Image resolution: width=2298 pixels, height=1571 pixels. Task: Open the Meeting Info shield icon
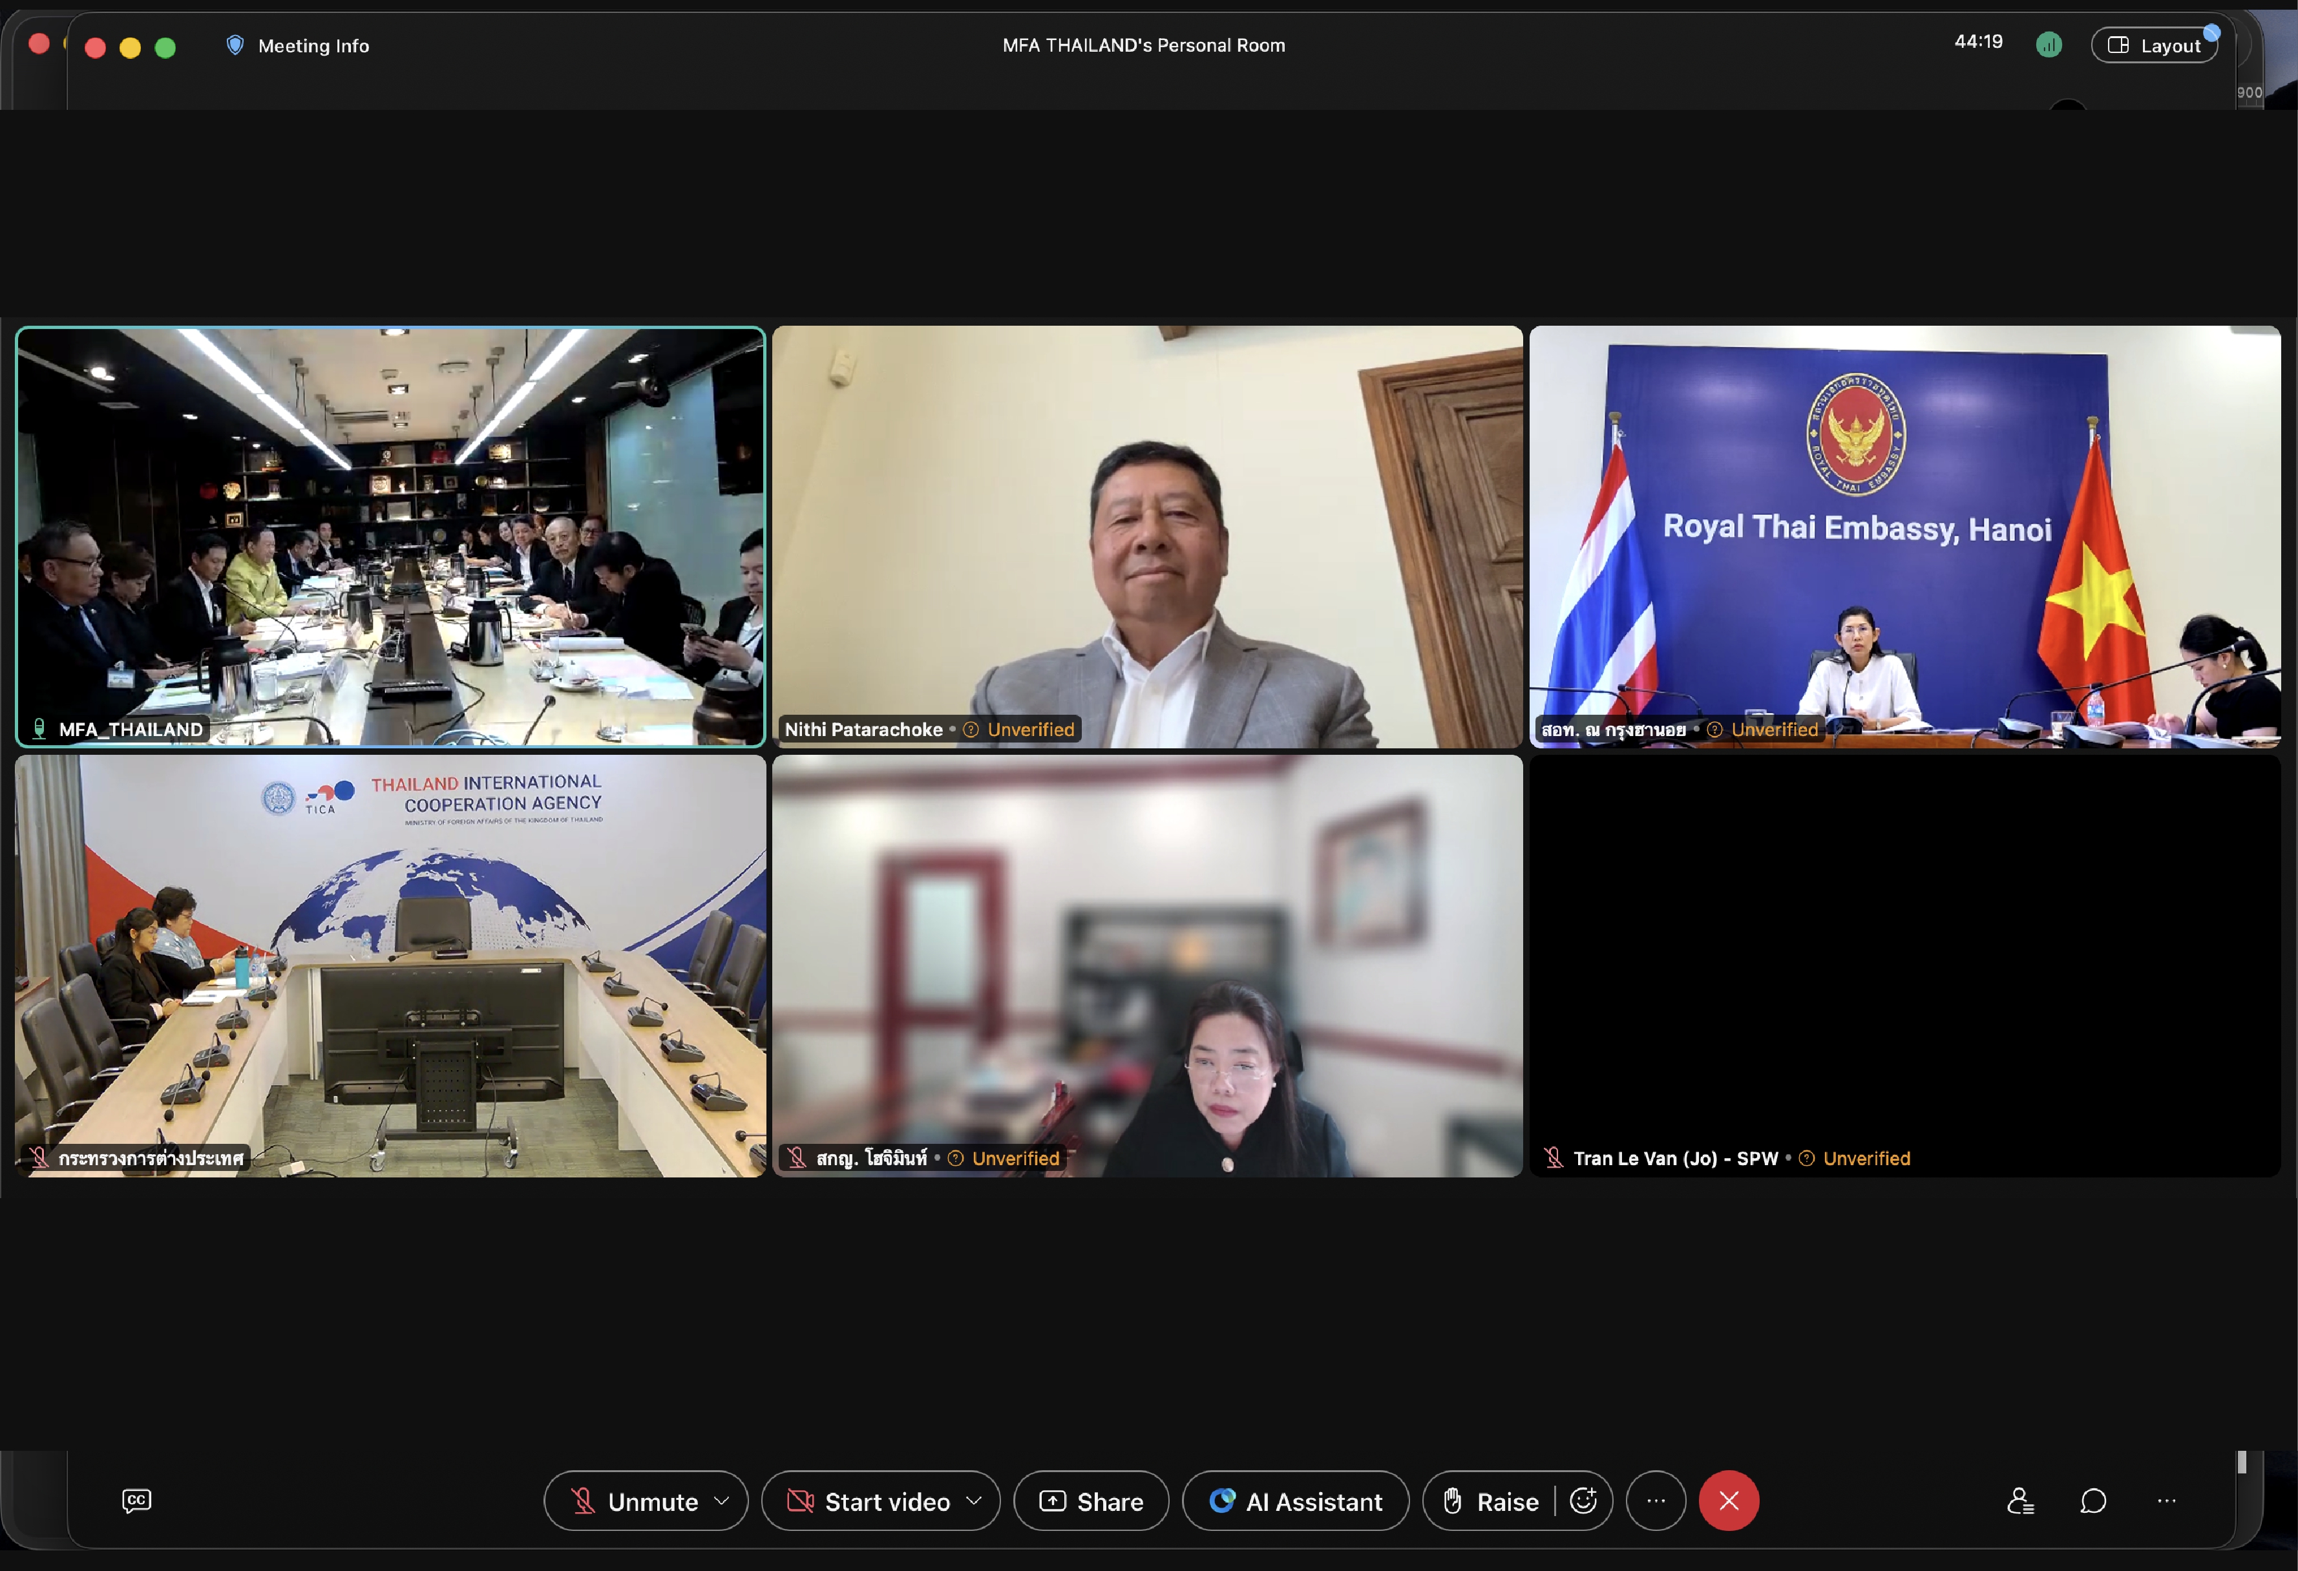[235, 45]
